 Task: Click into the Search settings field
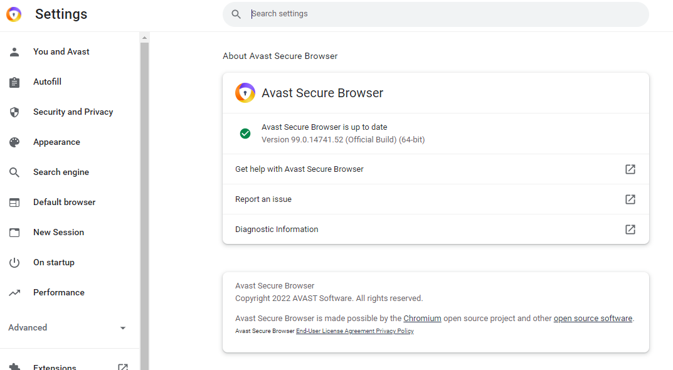pos(439,14)
